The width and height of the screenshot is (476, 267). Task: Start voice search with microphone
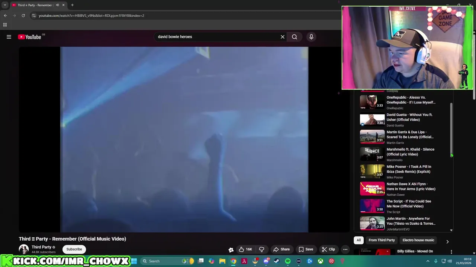click(311, 37)
